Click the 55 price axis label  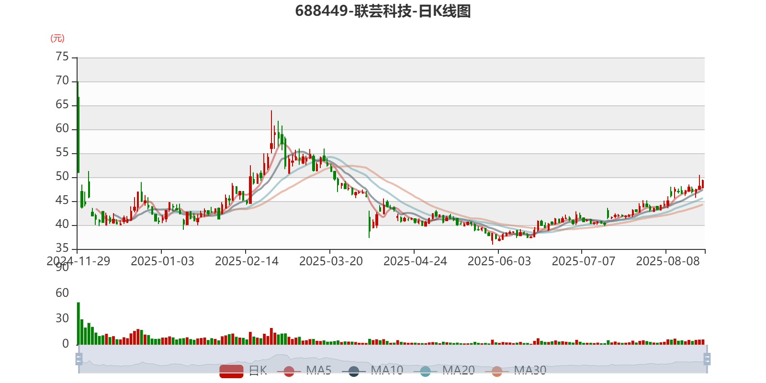62,153
